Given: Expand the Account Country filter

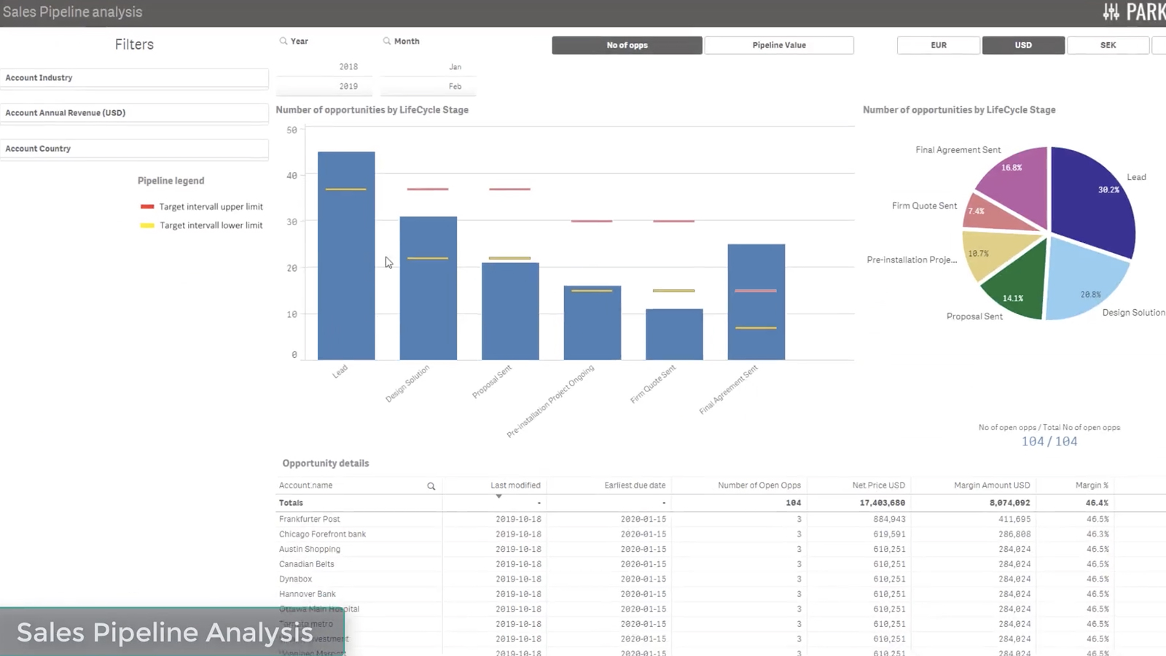Looking at the screenshot, I should point(134,149).
